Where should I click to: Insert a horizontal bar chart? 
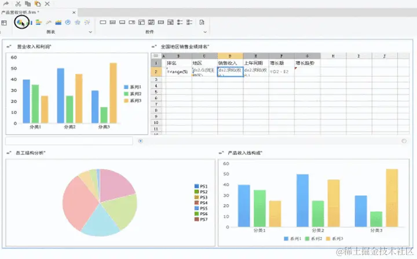click(x=39, y=23)
